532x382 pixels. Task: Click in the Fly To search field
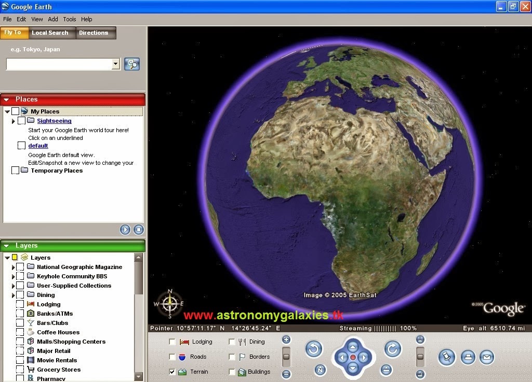pyautogui.click(x=59, y=64)
